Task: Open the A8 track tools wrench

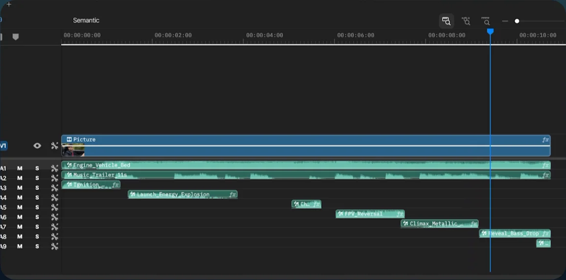Action: 54,237
